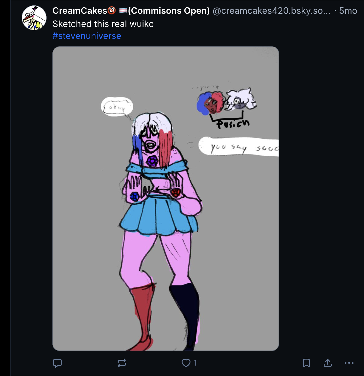Like the post with the heart
The image size is (364, 376).
pos(186,363)
